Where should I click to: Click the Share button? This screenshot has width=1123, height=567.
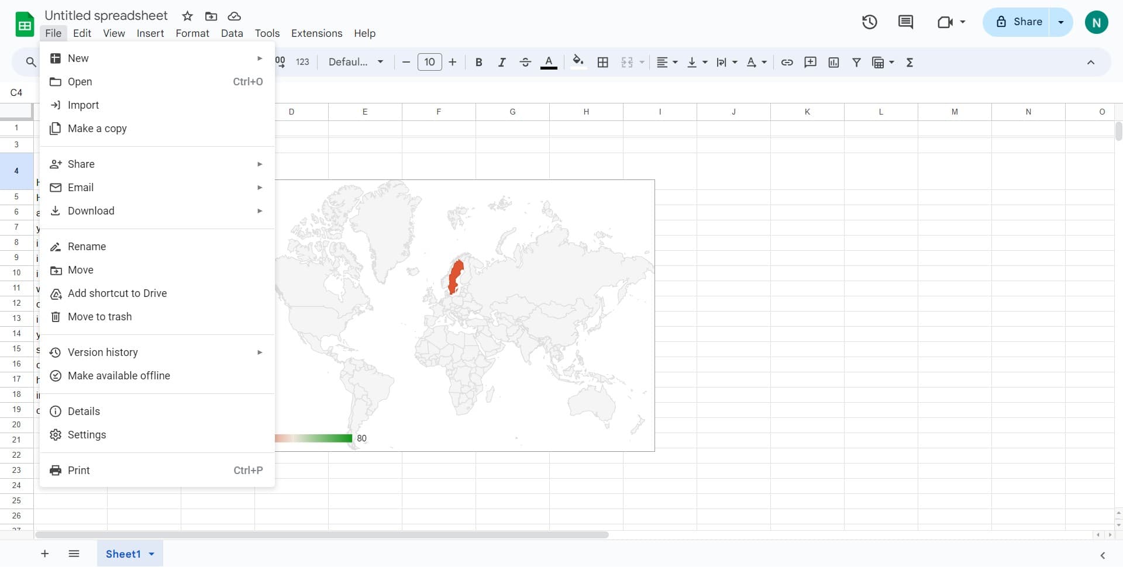pos(1018,22)
